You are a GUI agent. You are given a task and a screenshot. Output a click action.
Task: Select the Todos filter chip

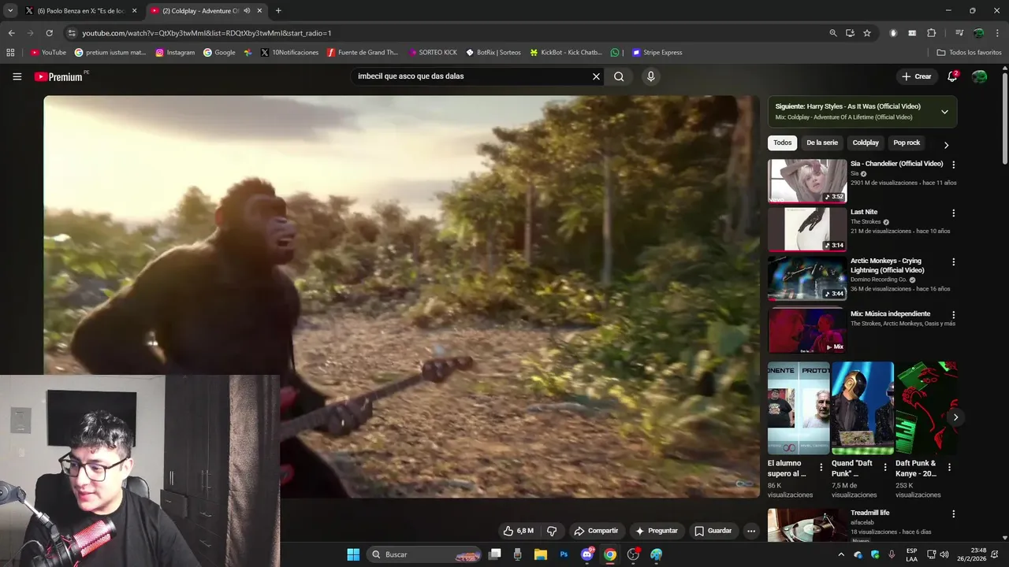coord(782,143)
